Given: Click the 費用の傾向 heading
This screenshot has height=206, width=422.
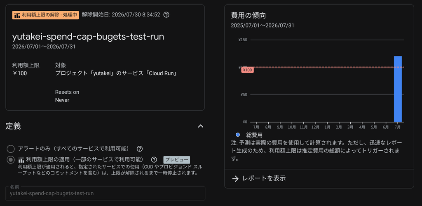Looking at the screenshot, I should (x=248, y=15).
